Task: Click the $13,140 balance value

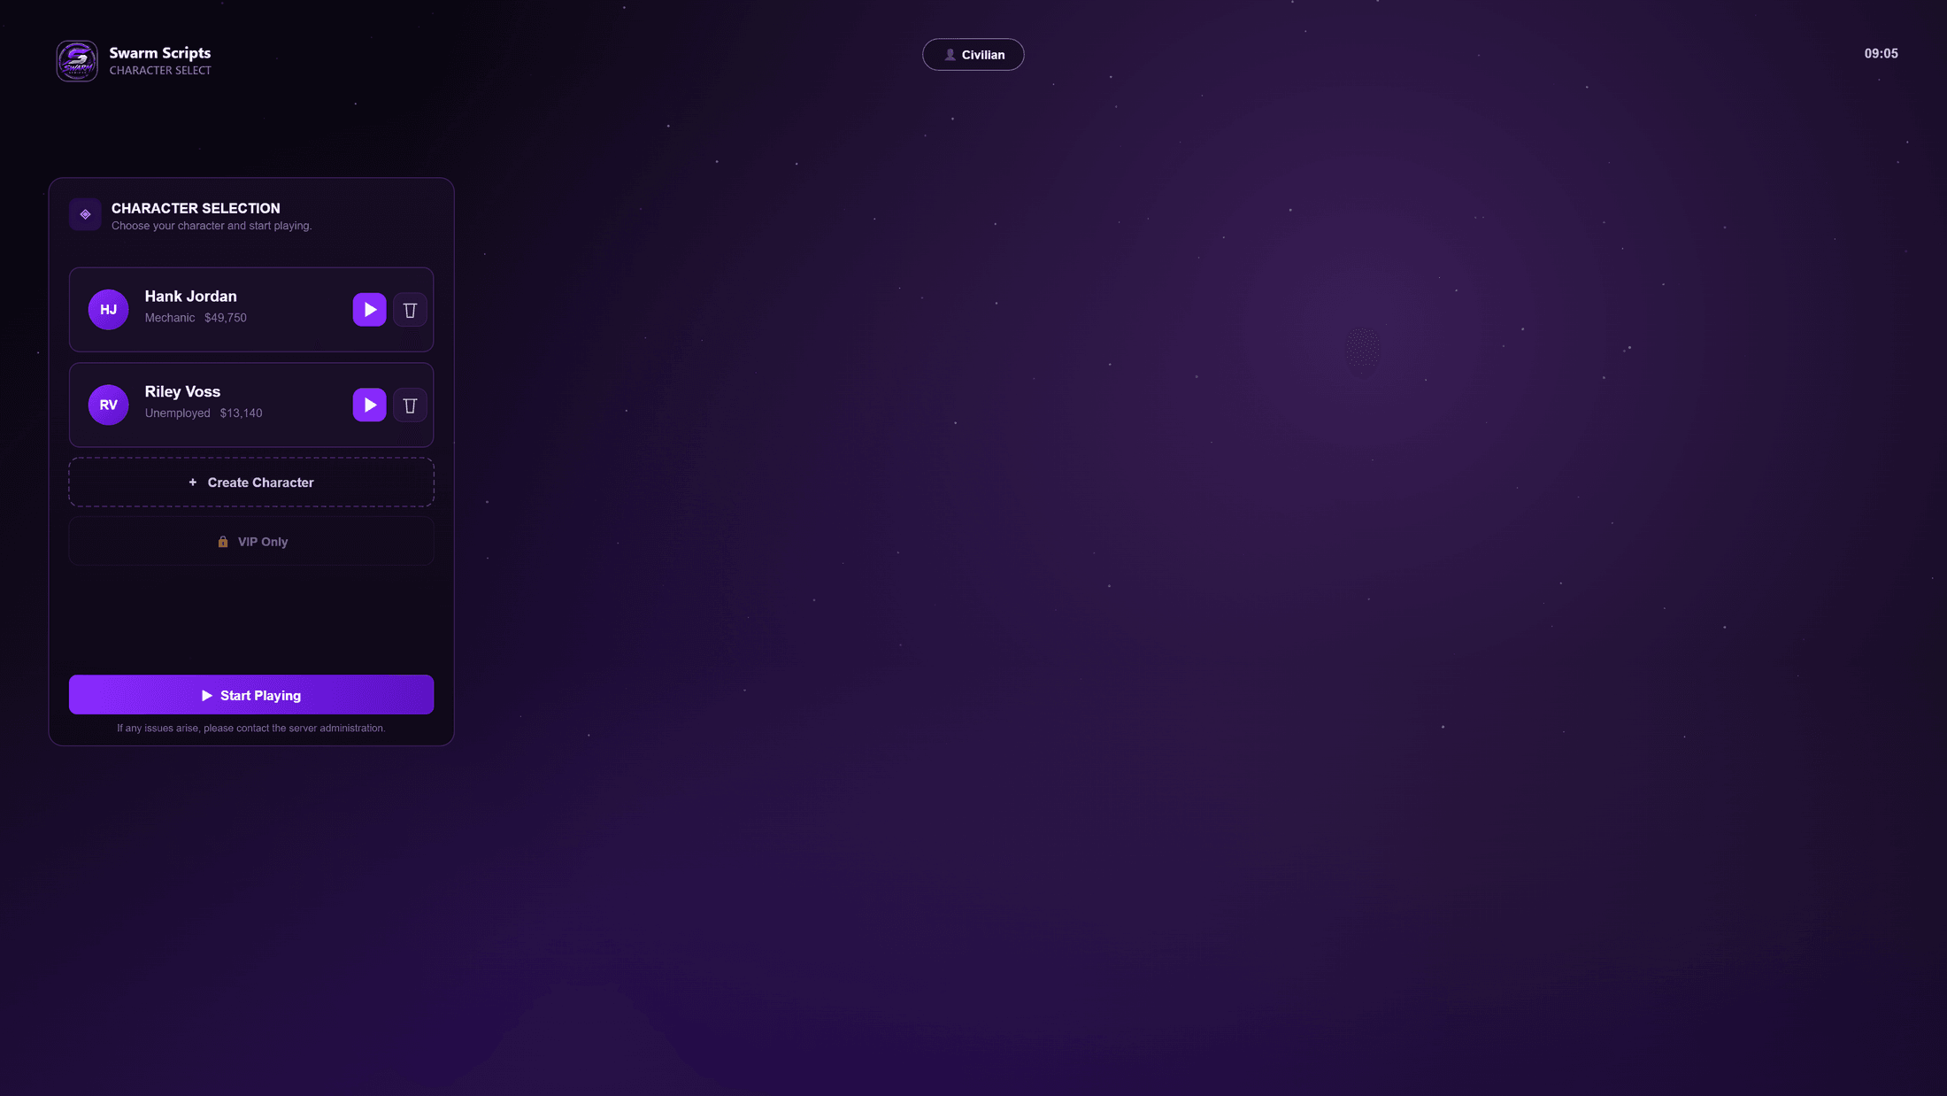Action: 241,413
